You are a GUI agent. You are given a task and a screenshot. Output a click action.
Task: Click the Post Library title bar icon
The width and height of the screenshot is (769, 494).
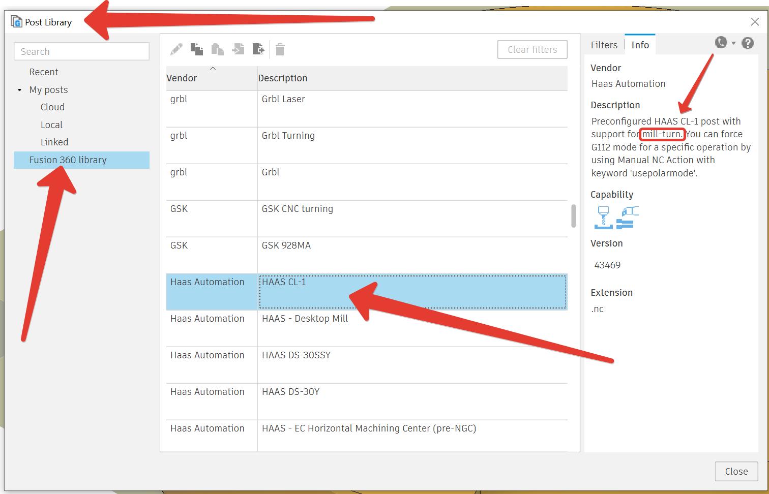[x=16, y=22]
